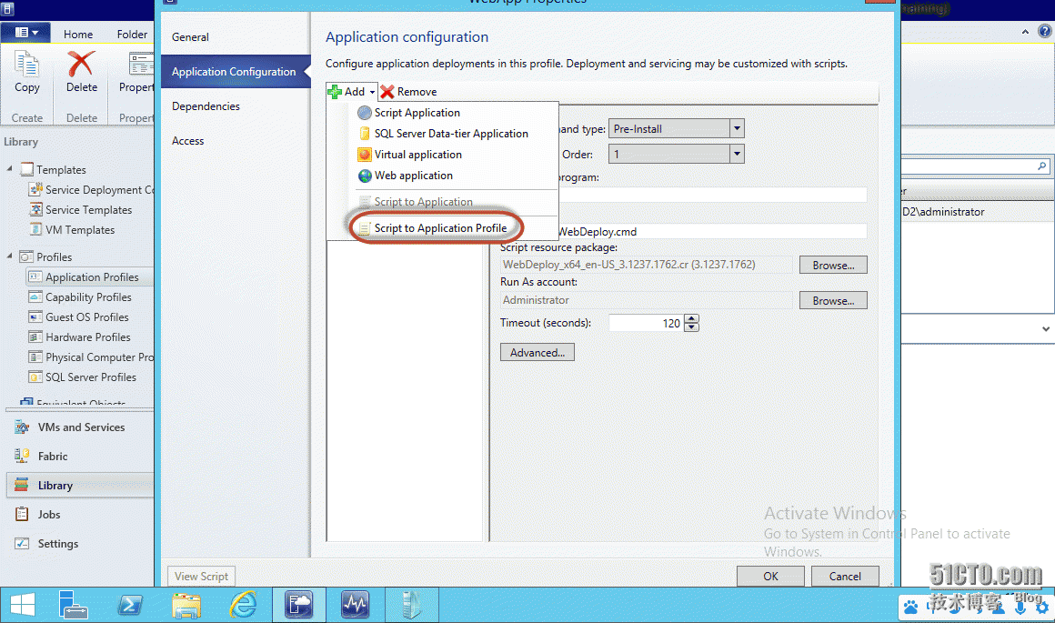Browse for the script resource package
Image resolution: width=1055 pixels, height=623 pixels.
tap(833, 265)
